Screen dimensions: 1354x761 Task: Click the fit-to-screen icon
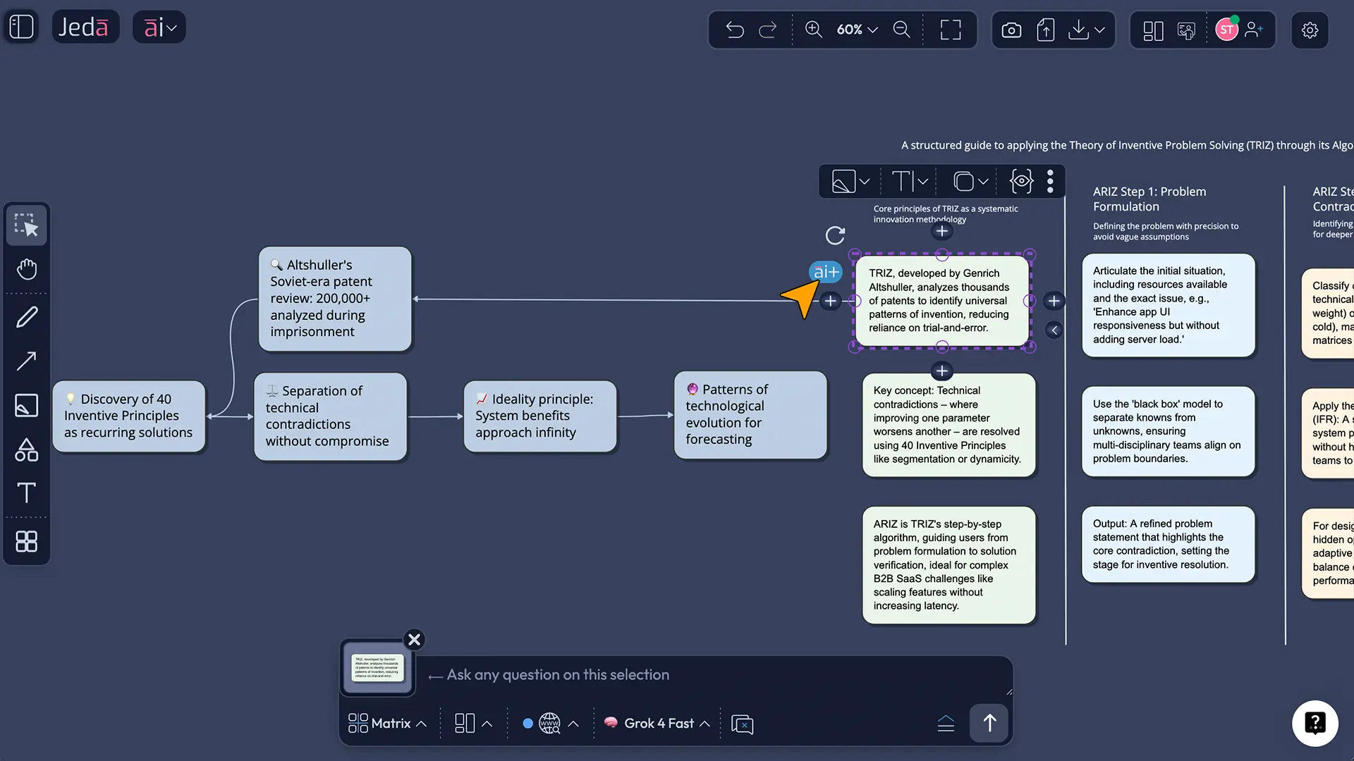pyautogui.click(x=950, y=30)
